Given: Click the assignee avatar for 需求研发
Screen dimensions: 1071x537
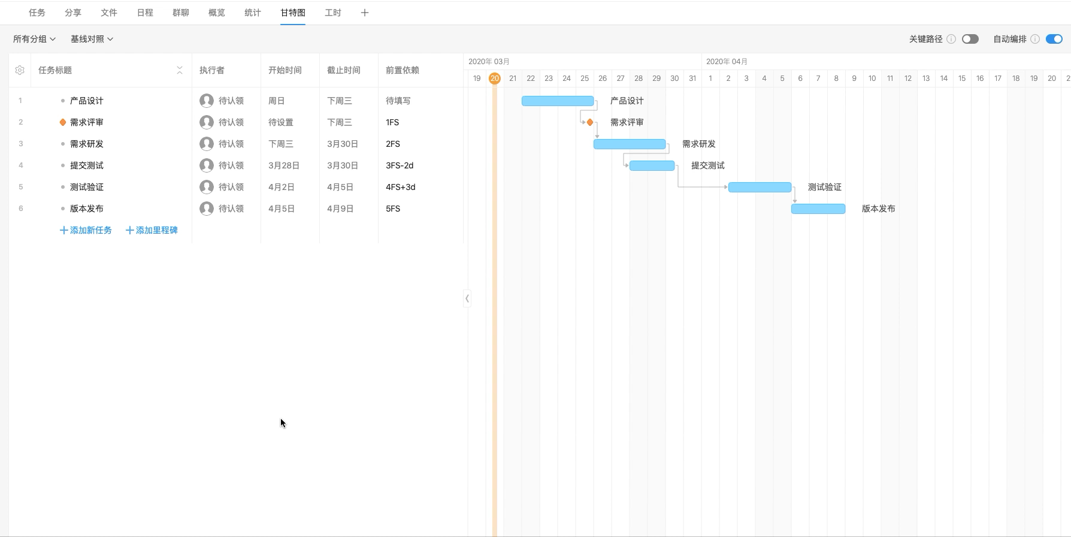Looking at the screenshot, I should click(207, 144).
